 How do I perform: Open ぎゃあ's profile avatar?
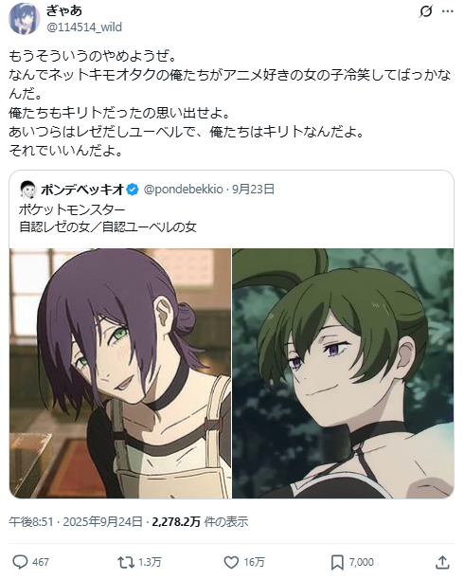[x=25, y=19]
